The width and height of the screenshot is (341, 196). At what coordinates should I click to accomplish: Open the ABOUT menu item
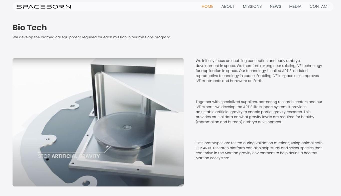coord(228,7)
